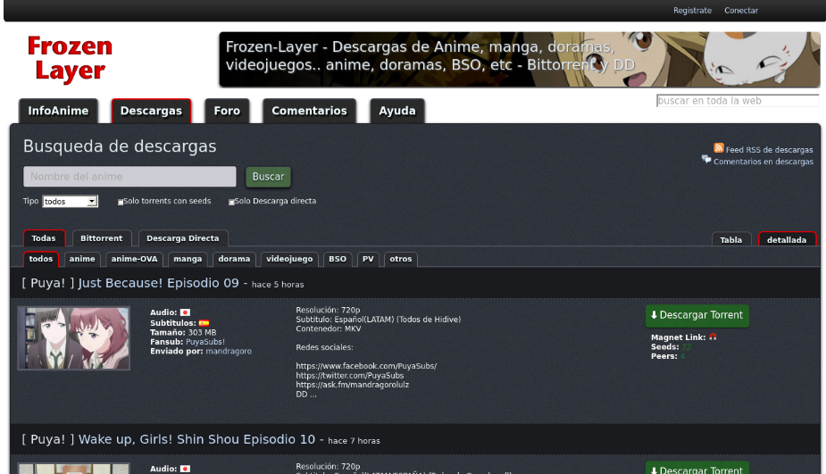This screenshot has height=474, width=826.
Task: Open the Registrate link in top bar
Action: pos(692,11)
